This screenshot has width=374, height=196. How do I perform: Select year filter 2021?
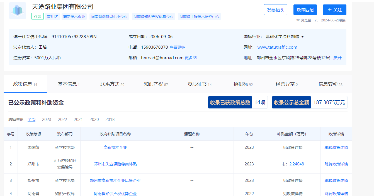coord(78,120)
